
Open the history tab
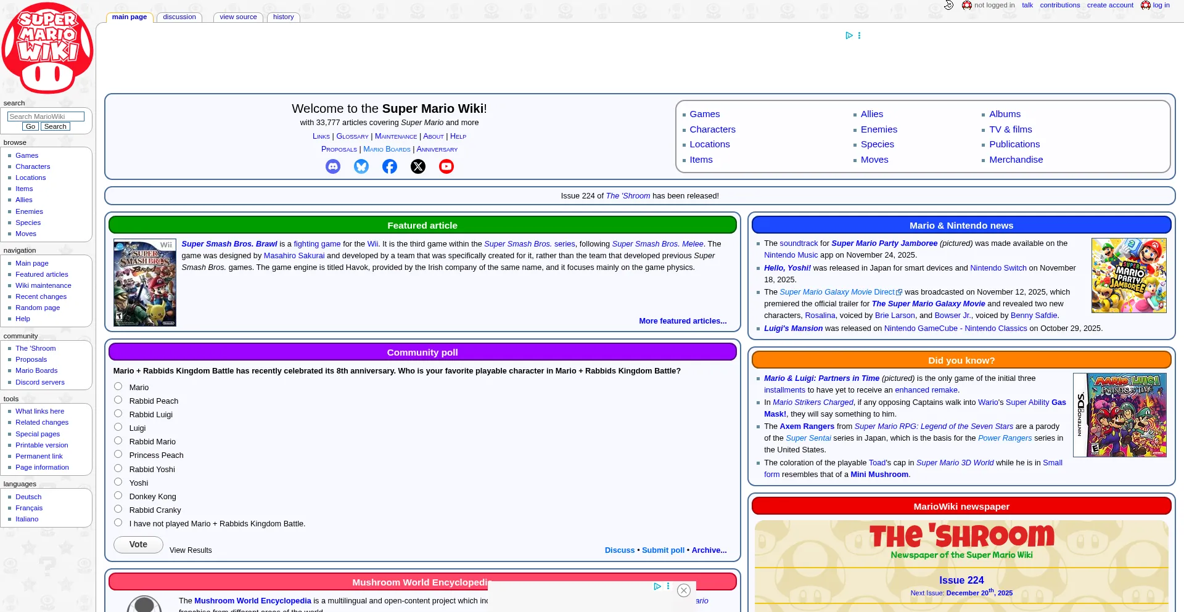point(283,17)
